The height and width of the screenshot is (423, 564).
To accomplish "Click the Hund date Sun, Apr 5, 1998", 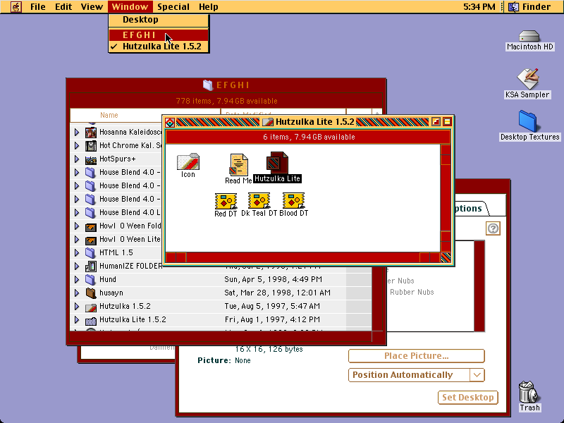I will coord(273,279).
